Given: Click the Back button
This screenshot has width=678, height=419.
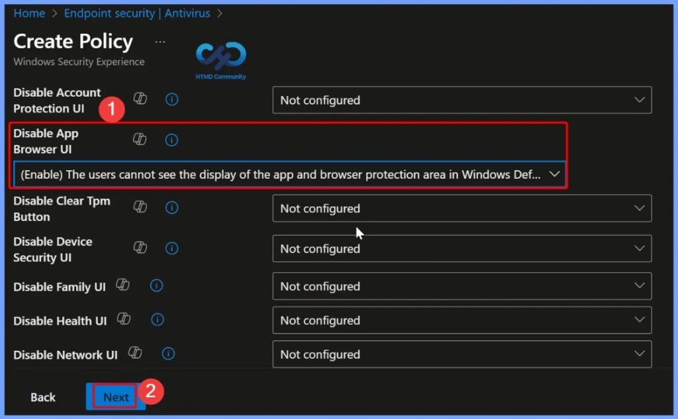Looking at the screenshot, I should tap(42, 396).
